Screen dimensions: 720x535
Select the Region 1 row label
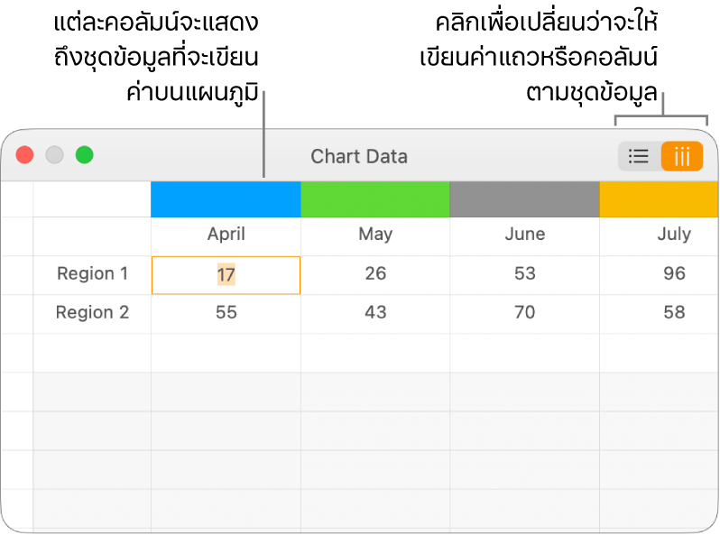(x=92, y=274)
